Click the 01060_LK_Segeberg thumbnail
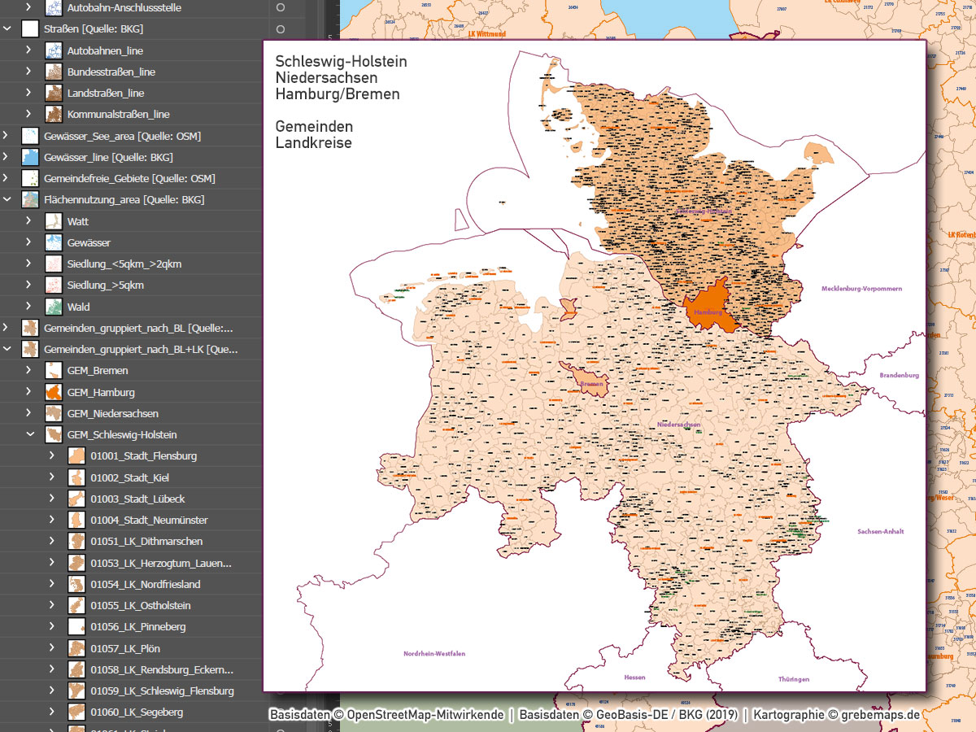The width and height of the screenshot is (976, 732). pos(76,712)
